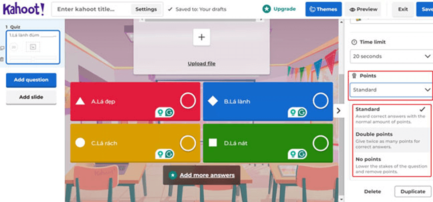
Task: Preview the kahoot
Action: click(x=363, y=9)
